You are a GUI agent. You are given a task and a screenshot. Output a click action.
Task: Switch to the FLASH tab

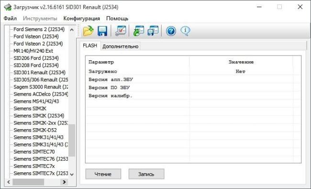click(x=90, y=45)
